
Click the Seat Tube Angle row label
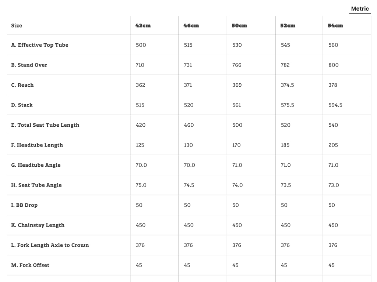pyautogui.click(x=36, y=185)
